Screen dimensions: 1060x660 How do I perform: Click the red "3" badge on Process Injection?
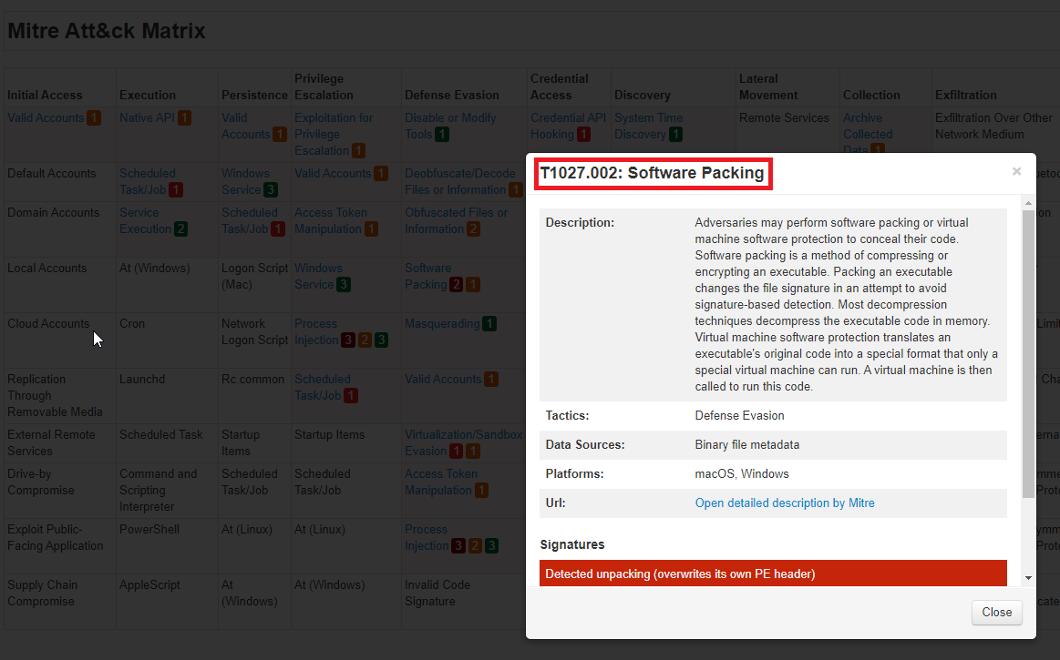(347, 340)
